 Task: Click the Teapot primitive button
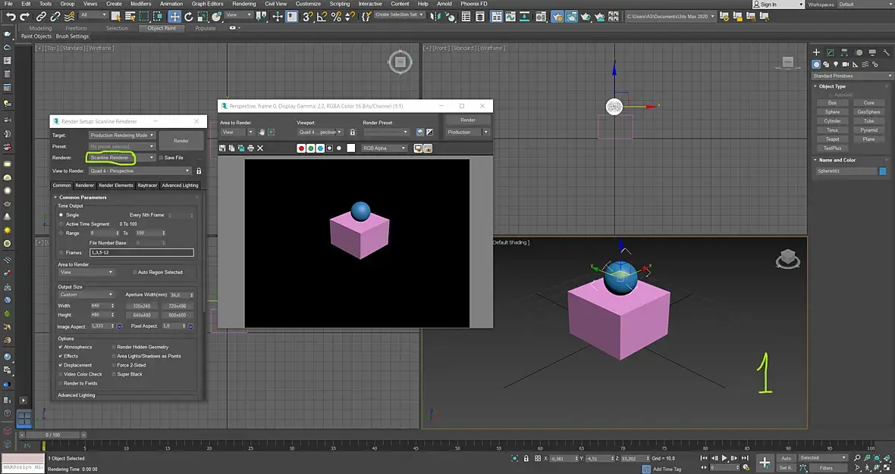click(x=832, y=139)
